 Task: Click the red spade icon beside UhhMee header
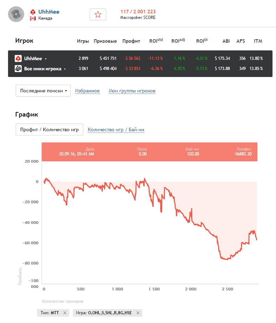[33, 12]
